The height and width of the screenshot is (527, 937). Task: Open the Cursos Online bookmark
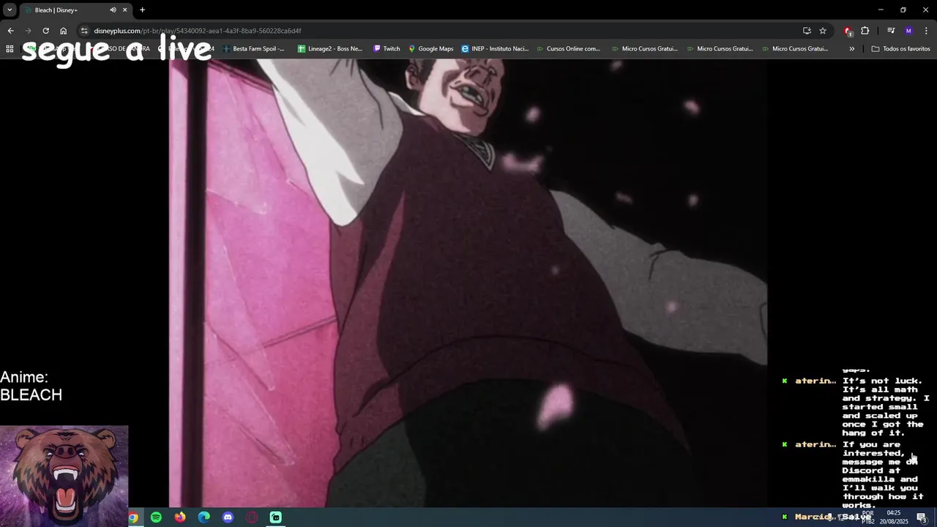pos(568,49)
